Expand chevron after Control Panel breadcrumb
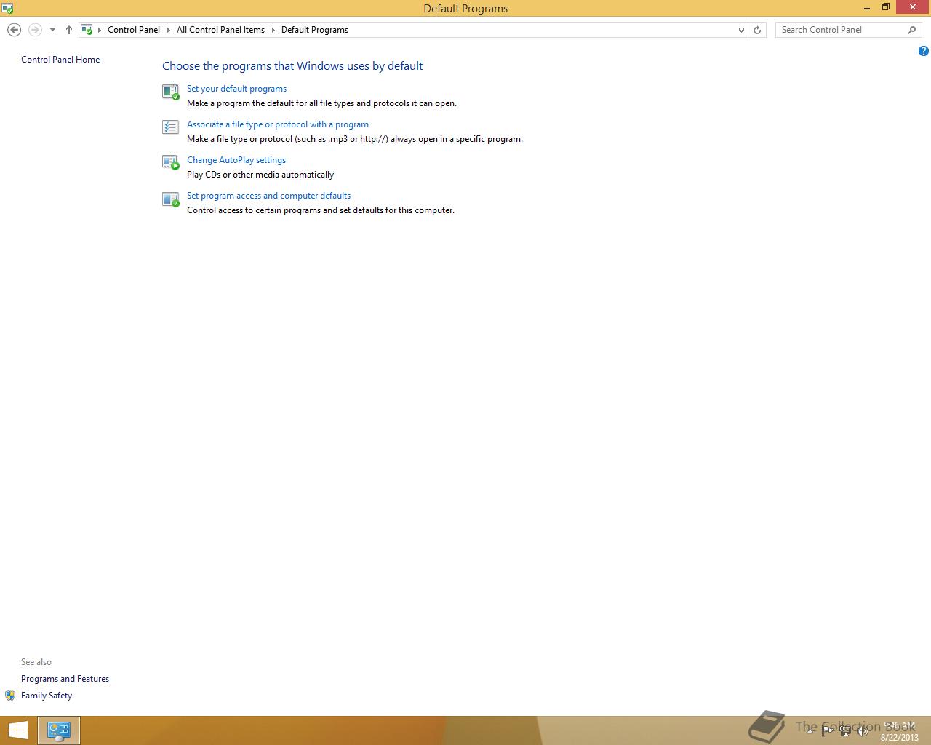 coord(169,30)
